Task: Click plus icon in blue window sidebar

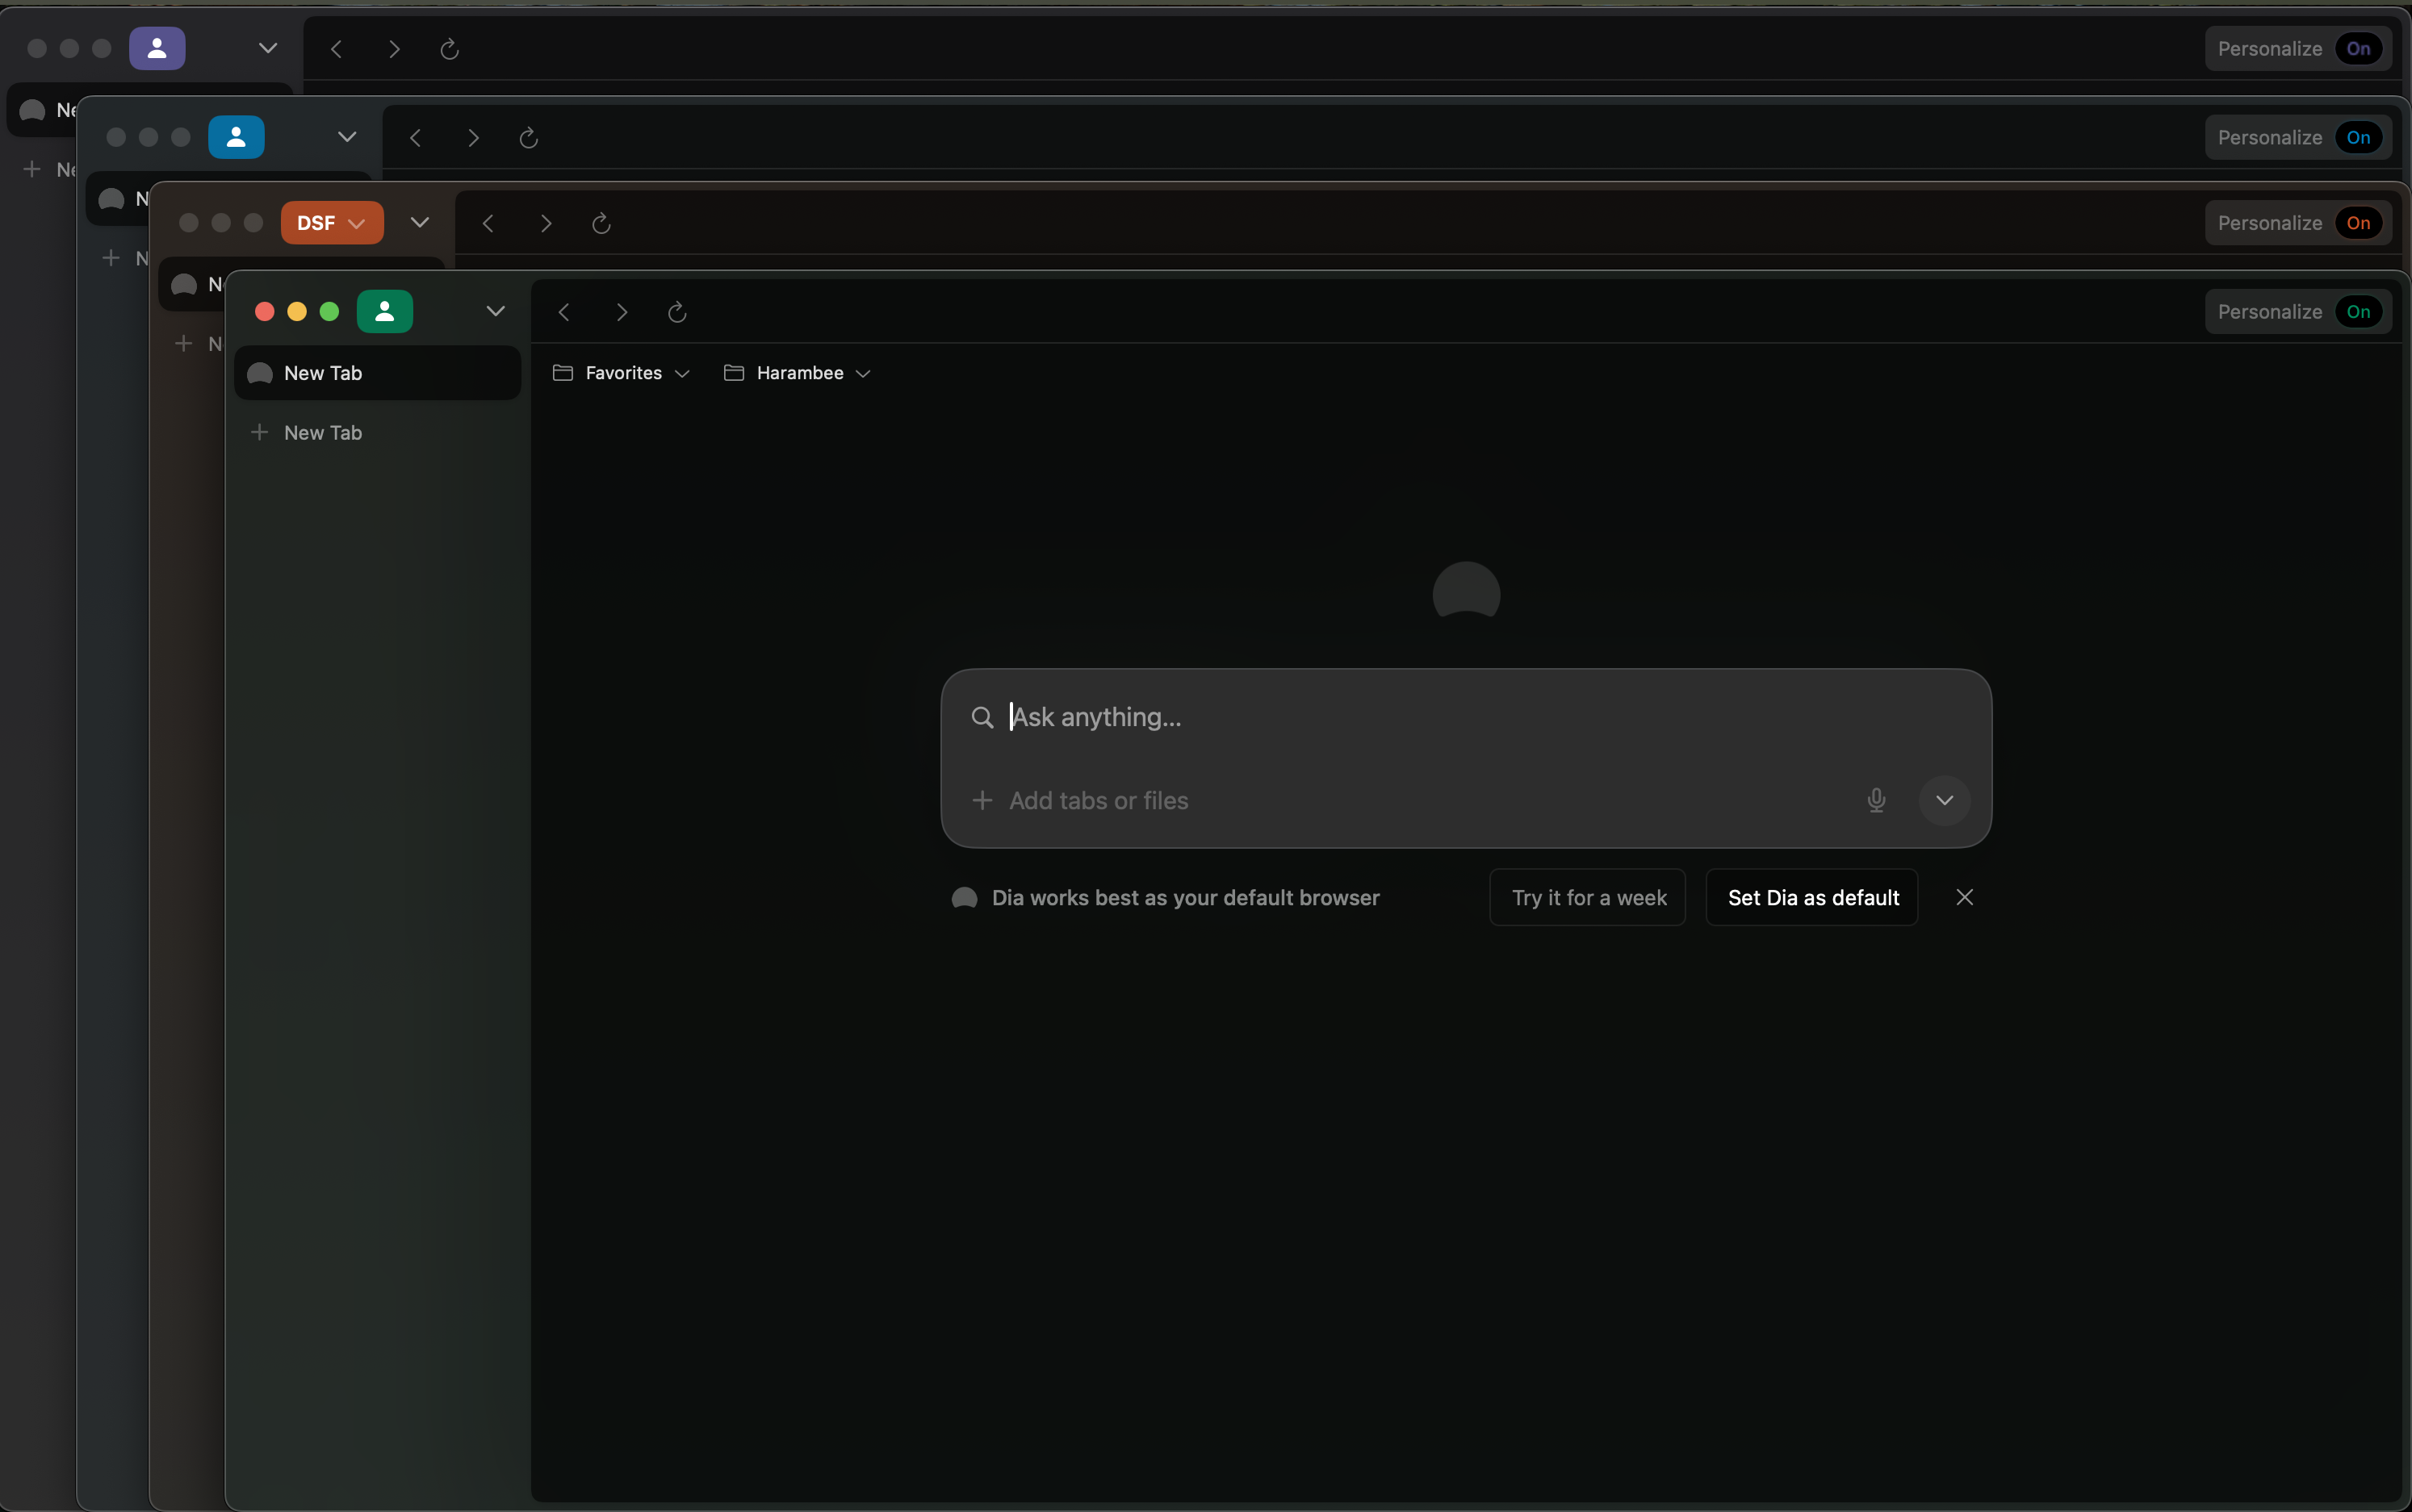Action: coord(111,258)
